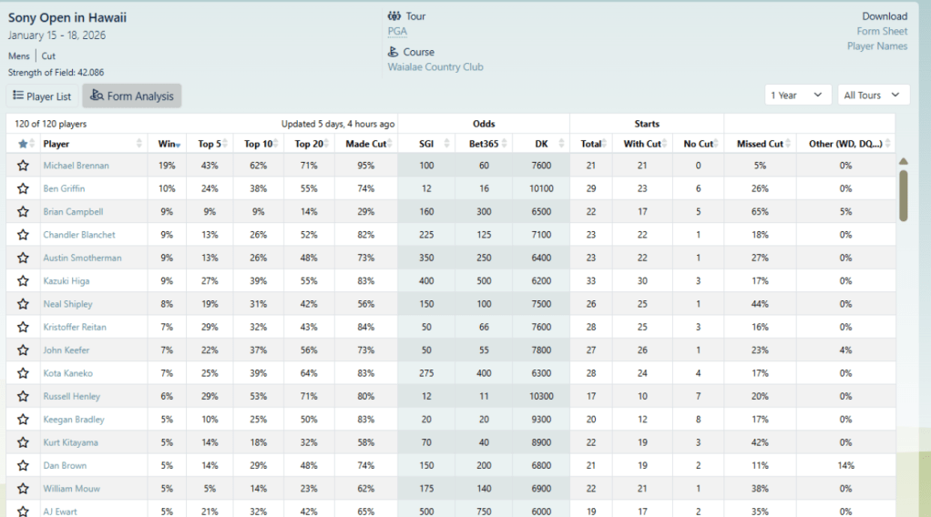
Task: Click the star column header icon
Action: coord(23,144)
